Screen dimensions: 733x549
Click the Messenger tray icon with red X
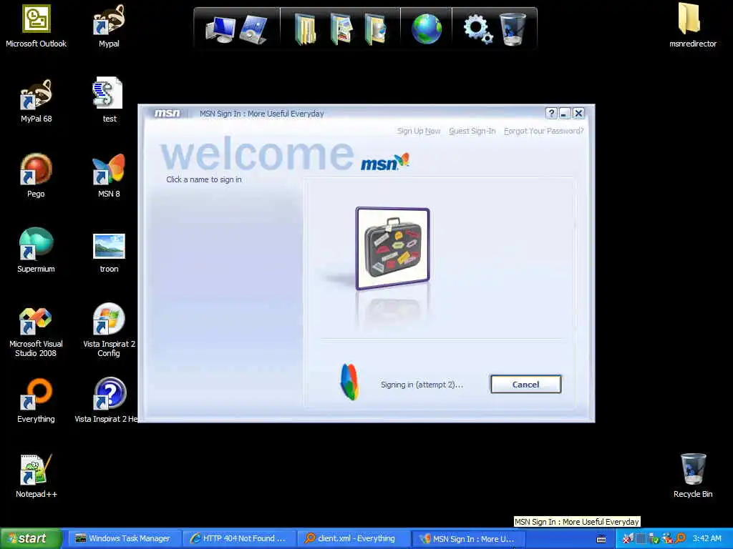[667, 539]
